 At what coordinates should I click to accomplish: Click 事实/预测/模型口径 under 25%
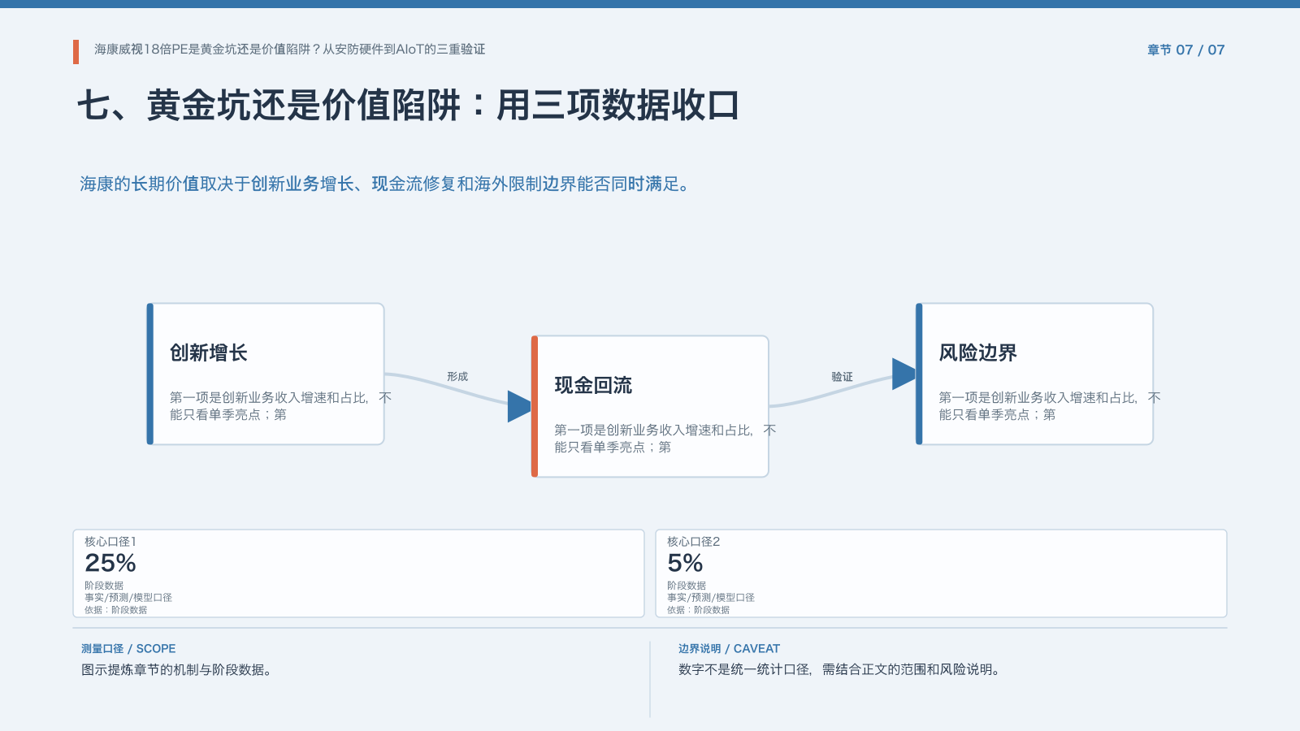point(128,597)
